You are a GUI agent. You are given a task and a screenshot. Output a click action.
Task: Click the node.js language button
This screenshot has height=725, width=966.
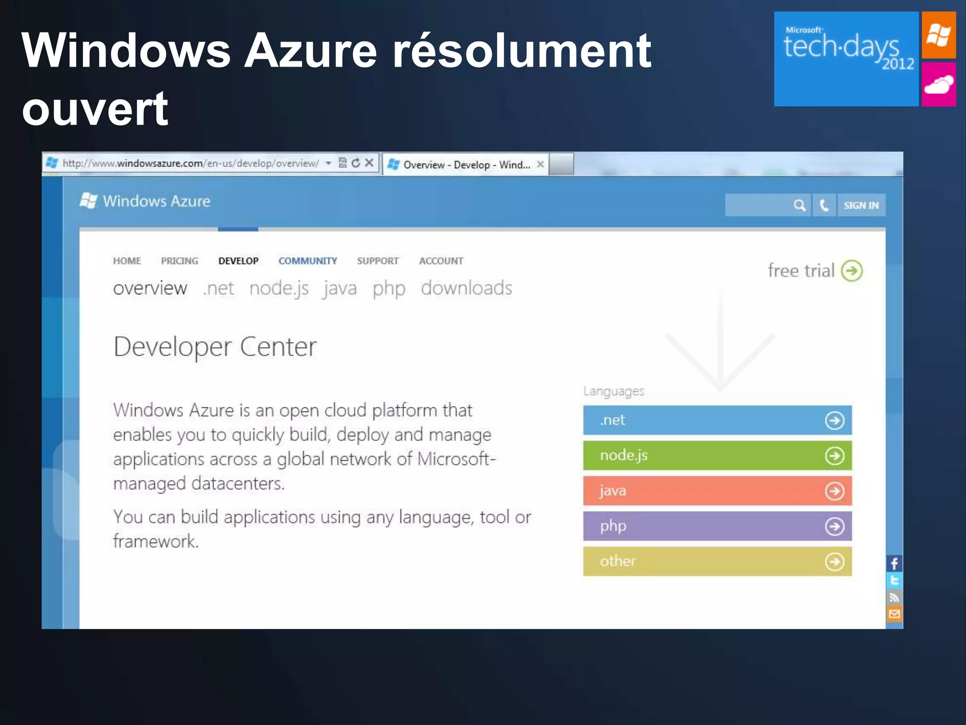717,455
